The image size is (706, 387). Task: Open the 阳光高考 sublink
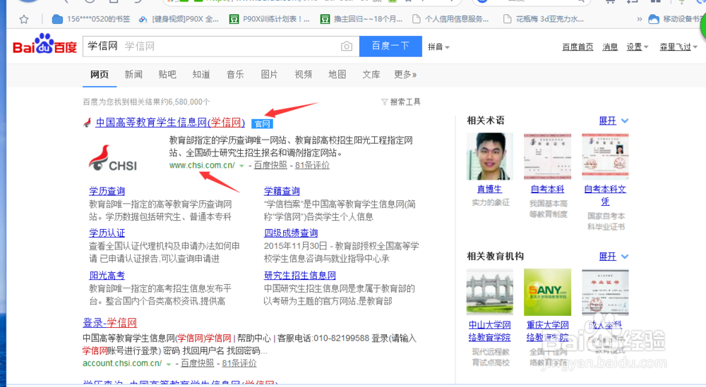[107, 276]
